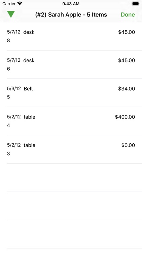Viewport: 142px width, 253px height.
Task: Tap the $34.00 Belt price
Action: (127, 89)
